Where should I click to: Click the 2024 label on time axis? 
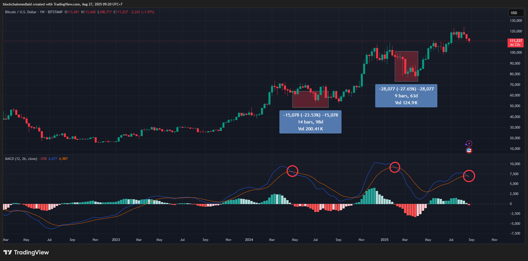click(249, 240)
